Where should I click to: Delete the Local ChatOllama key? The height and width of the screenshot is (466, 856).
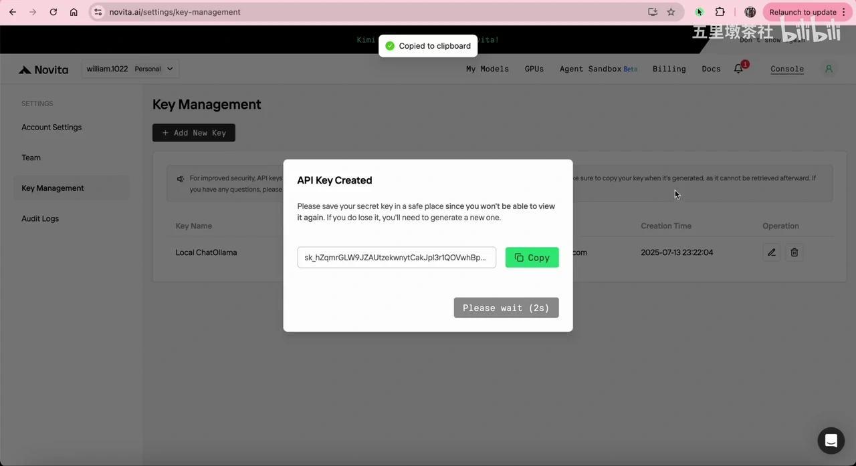[x=794, y=252]
